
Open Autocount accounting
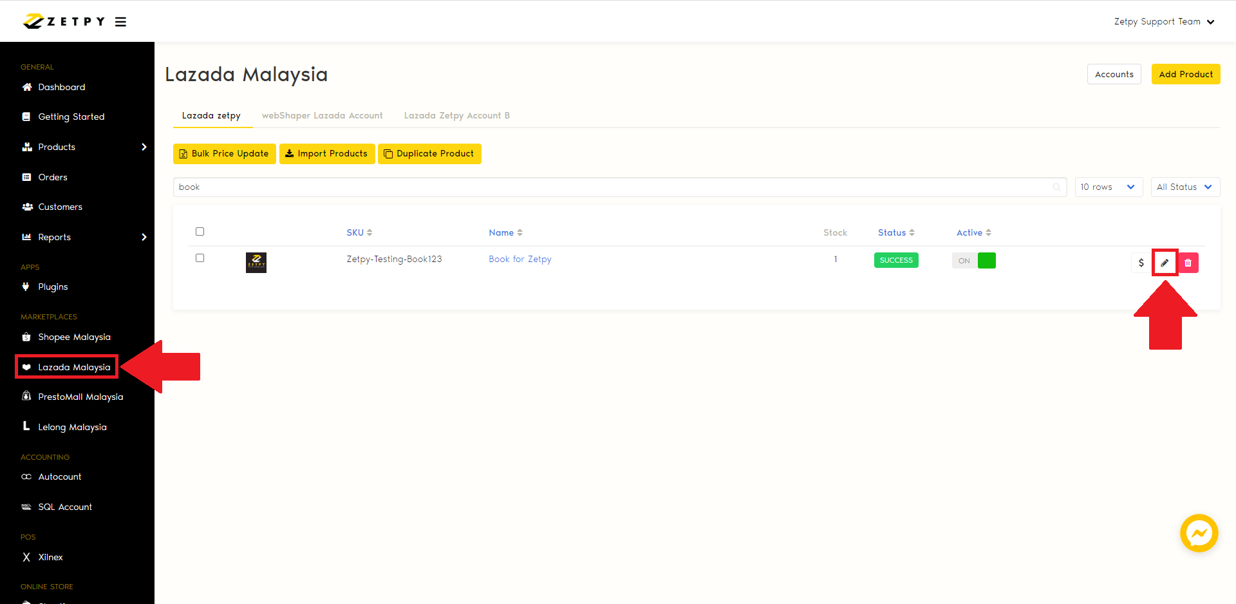[59, 477]
